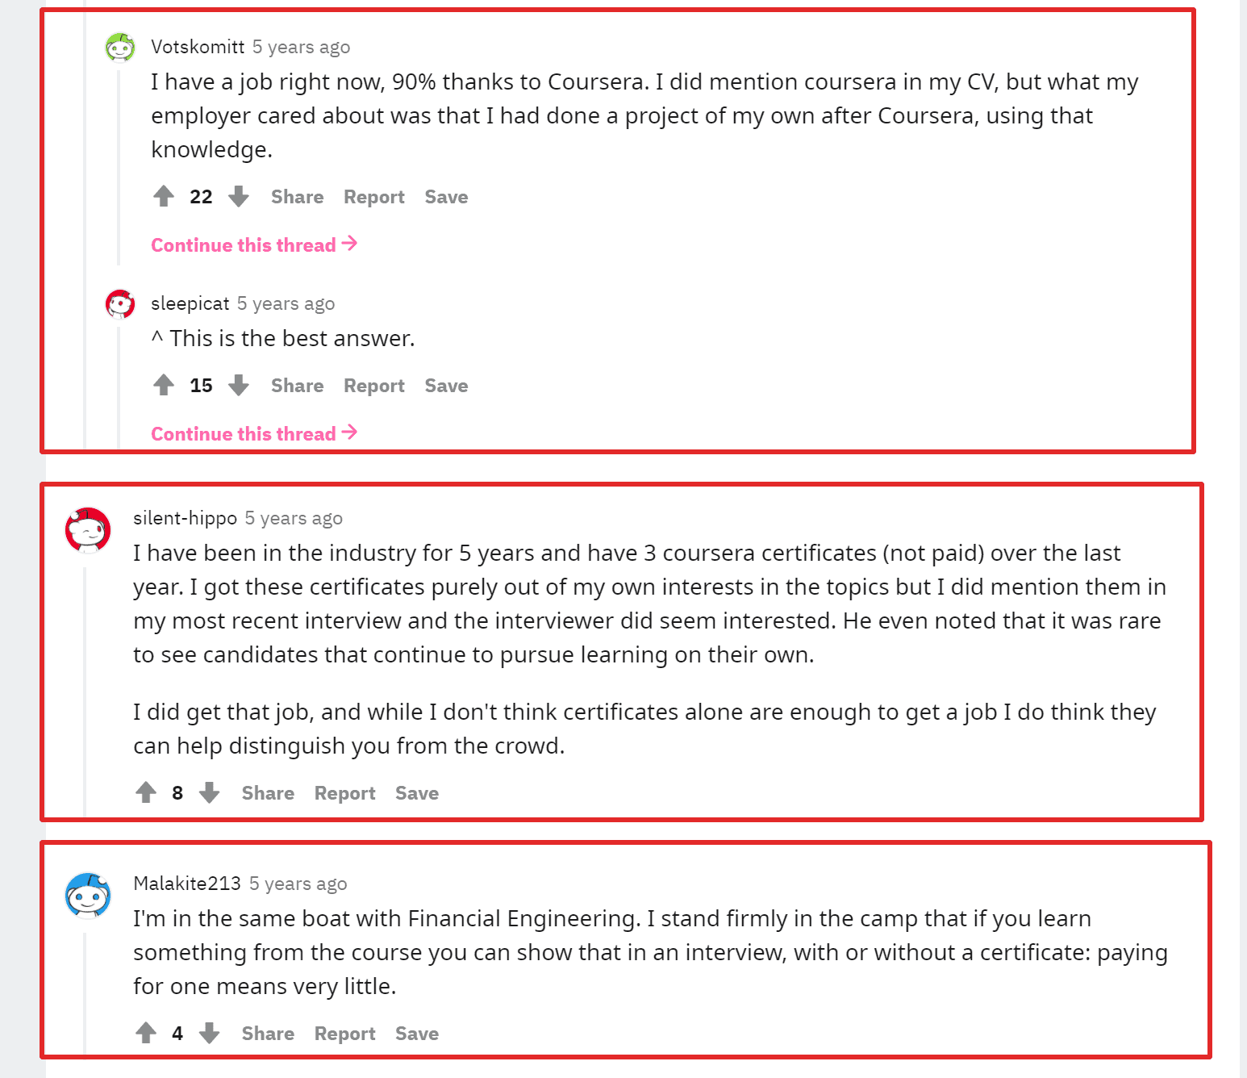The height and width of the screenshot is (1078, 1247).
Task: Click Votskomitt's green avatar
Action: click(120, 48)
